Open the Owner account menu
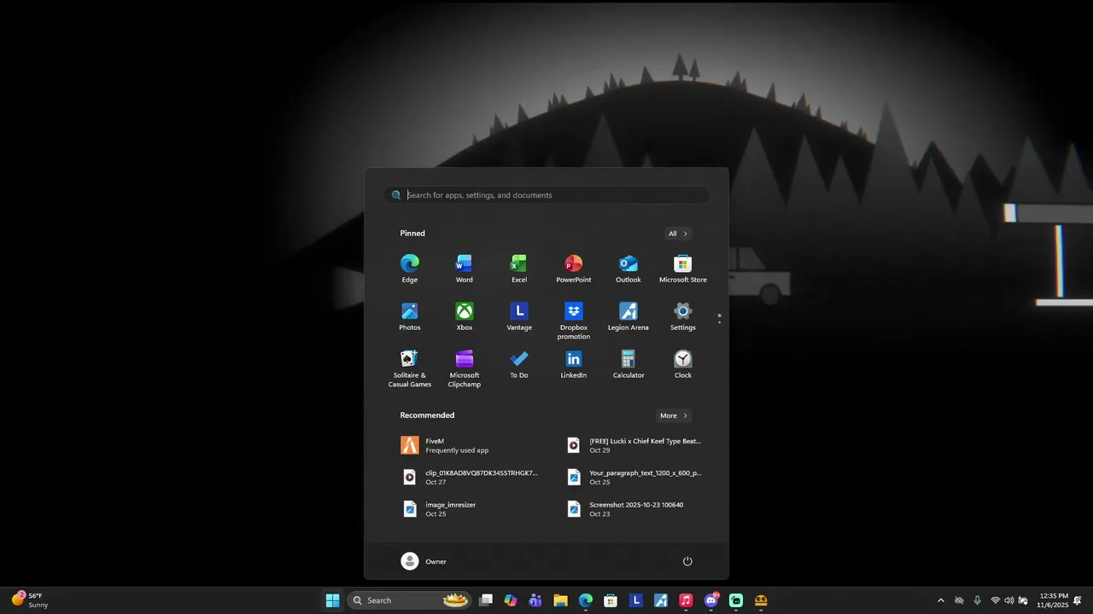The image size is (1093, 614). [x=424, y=561]
